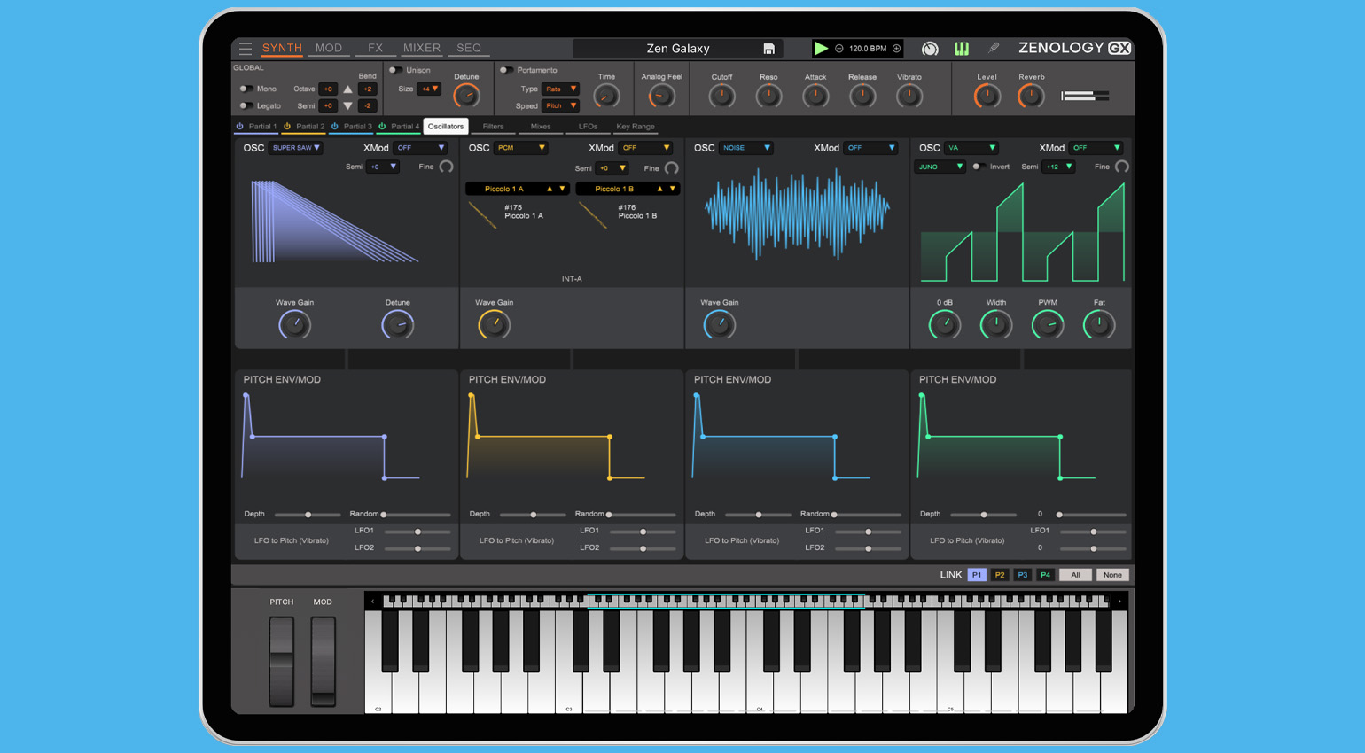This screenshot has width=1365, height=753.
Task: Open the SUPER SAW oscillator type dropdown
Action: tap(293, 148)
